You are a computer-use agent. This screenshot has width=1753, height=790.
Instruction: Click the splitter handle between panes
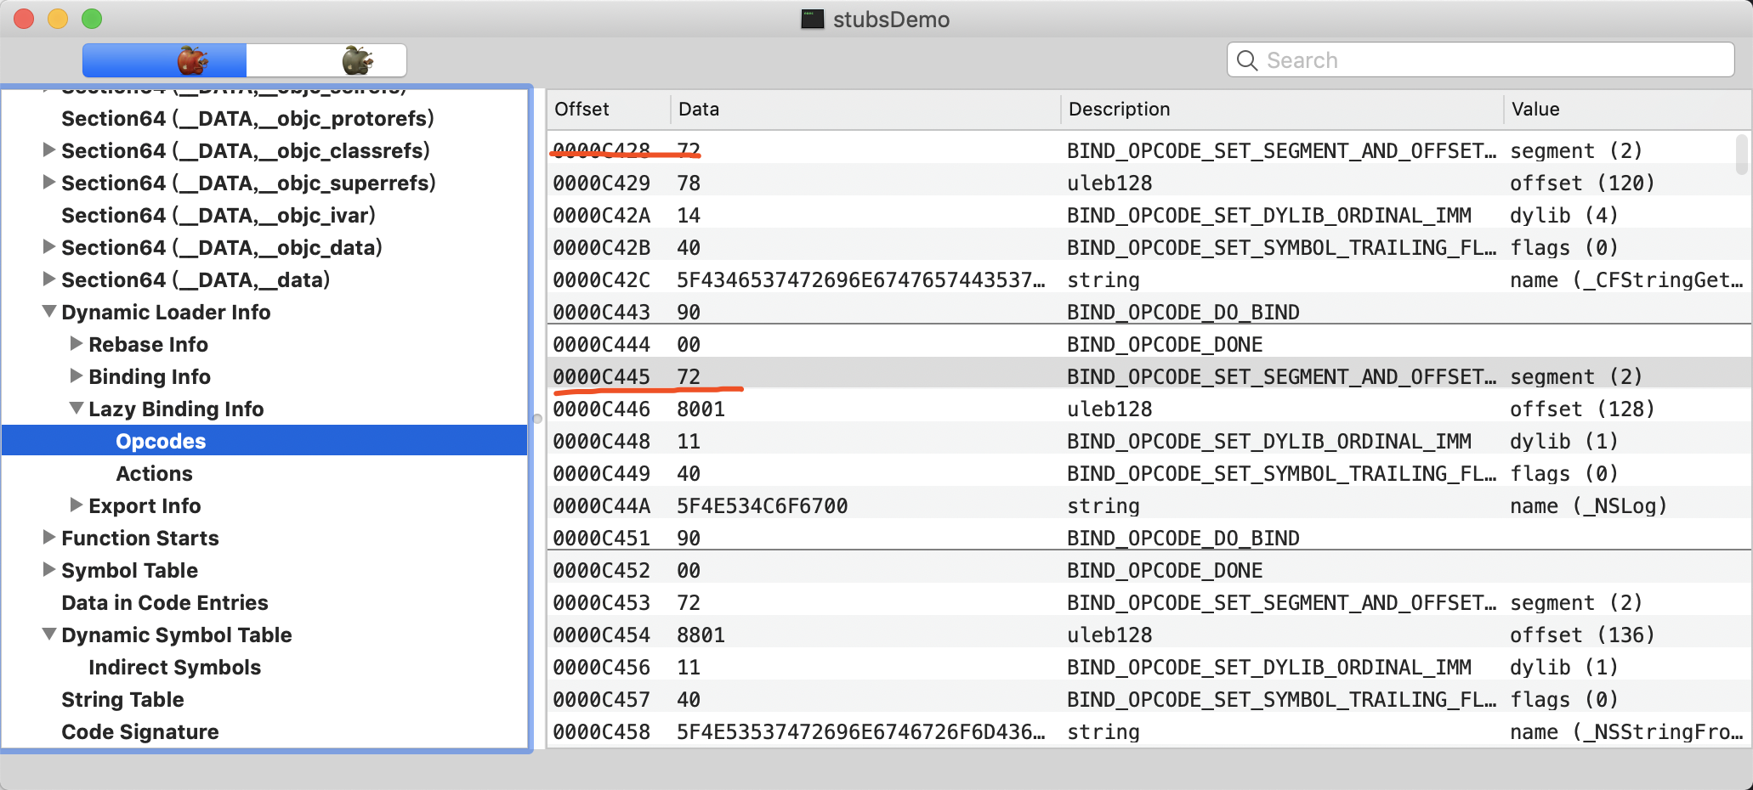point(537,418)
